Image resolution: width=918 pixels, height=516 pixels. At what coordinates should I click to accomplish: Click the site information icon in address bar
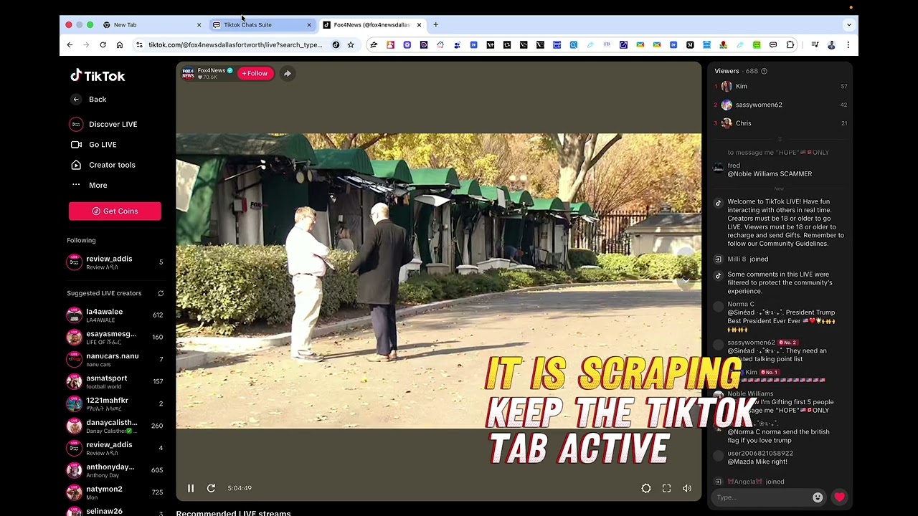point(139,45)
